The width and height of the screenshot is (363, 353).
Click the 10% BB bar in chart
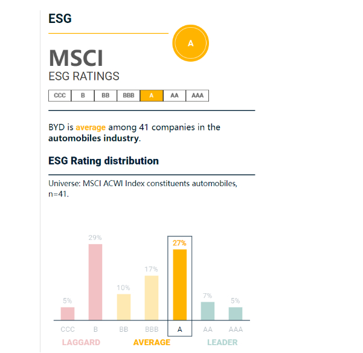pyautogui.click(x=124, y=306)
